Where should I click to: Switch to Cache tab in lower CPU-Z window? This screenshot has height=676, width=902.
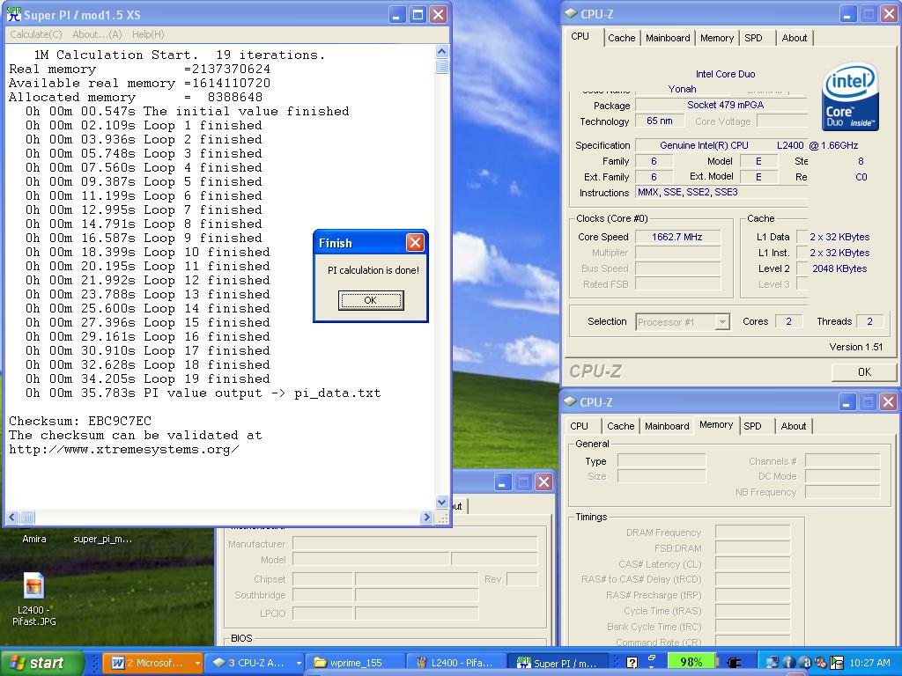[620, 426]
